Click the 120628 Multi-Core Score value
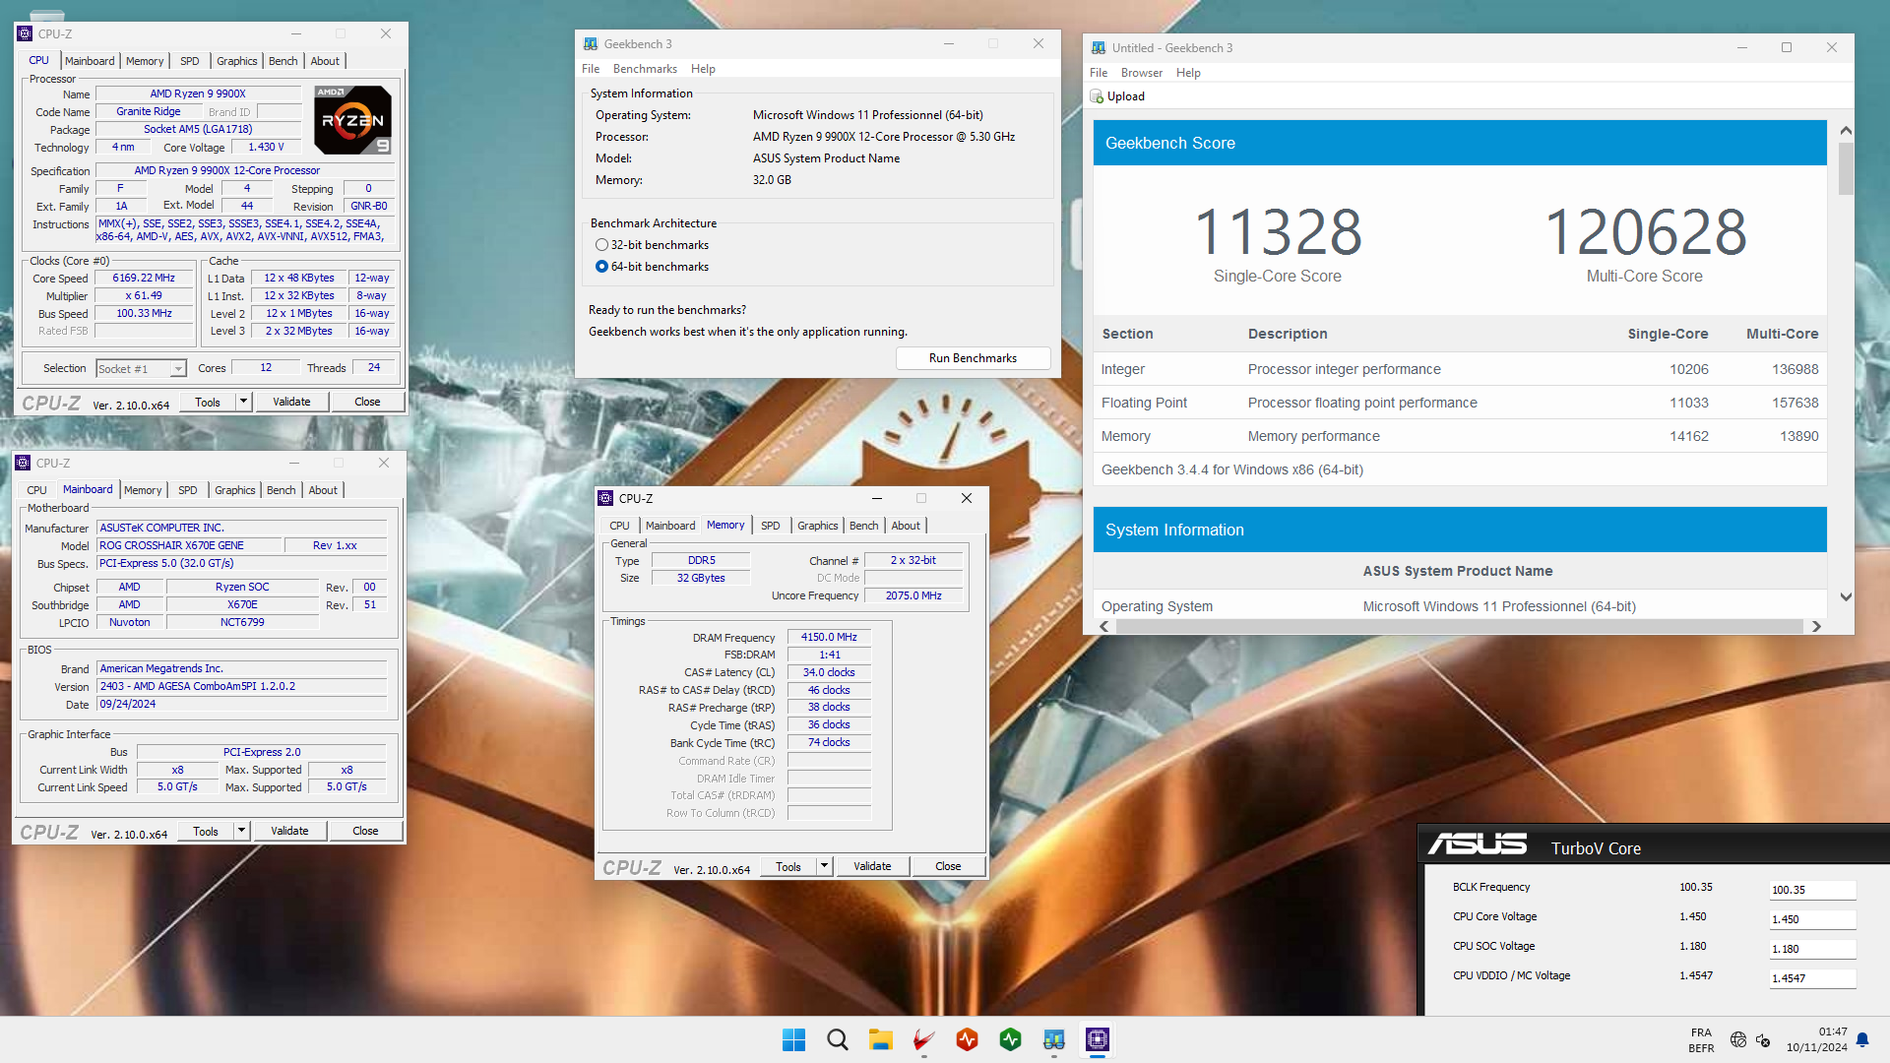 click(1645, 232)
